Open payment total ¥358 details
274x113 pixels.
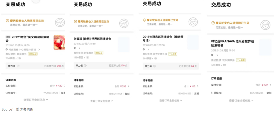click(122, 86)
